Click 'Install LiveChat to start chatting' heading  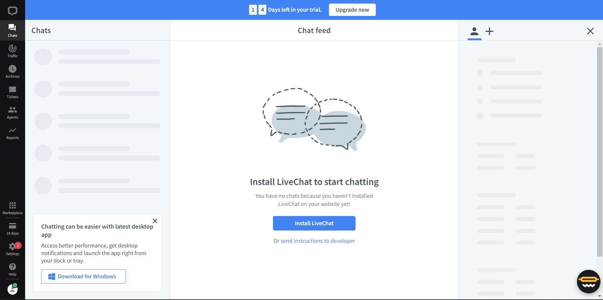pos(314,182)
